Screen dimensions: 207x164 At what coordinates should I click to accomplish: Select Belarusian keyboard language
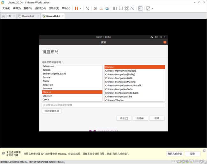pos(72,66)
